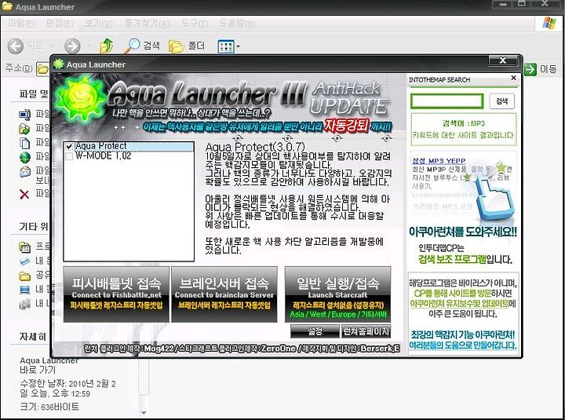This screenshot has height=420, width=565.
Task: Close the INTOTHEMAP SEARCH panel
Action: pyautogui.click(x=513, y=78)
